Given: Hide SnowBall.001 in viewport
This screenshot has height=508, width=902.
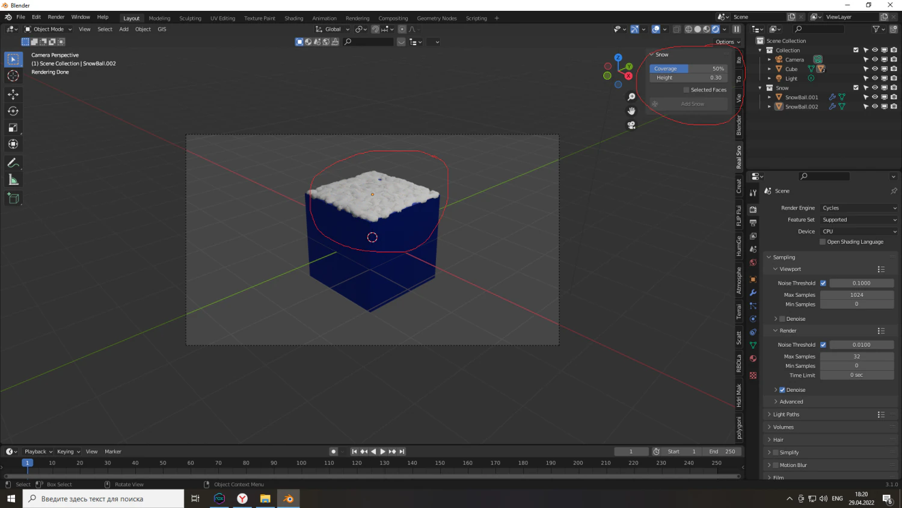Looking at the screenshot, I should coord(875,97).
